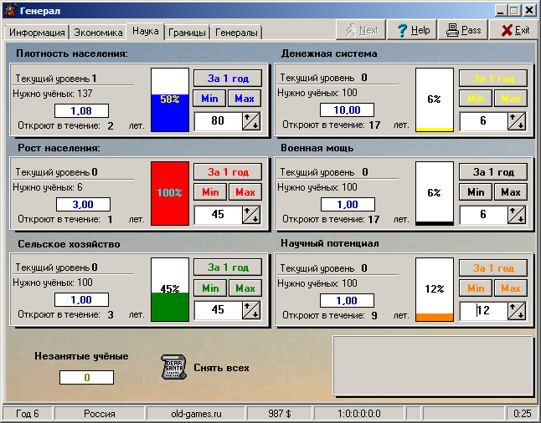Click the Рост населения scientists field
The width and height of the screenshot is (541, 423).
click(218, 214)
